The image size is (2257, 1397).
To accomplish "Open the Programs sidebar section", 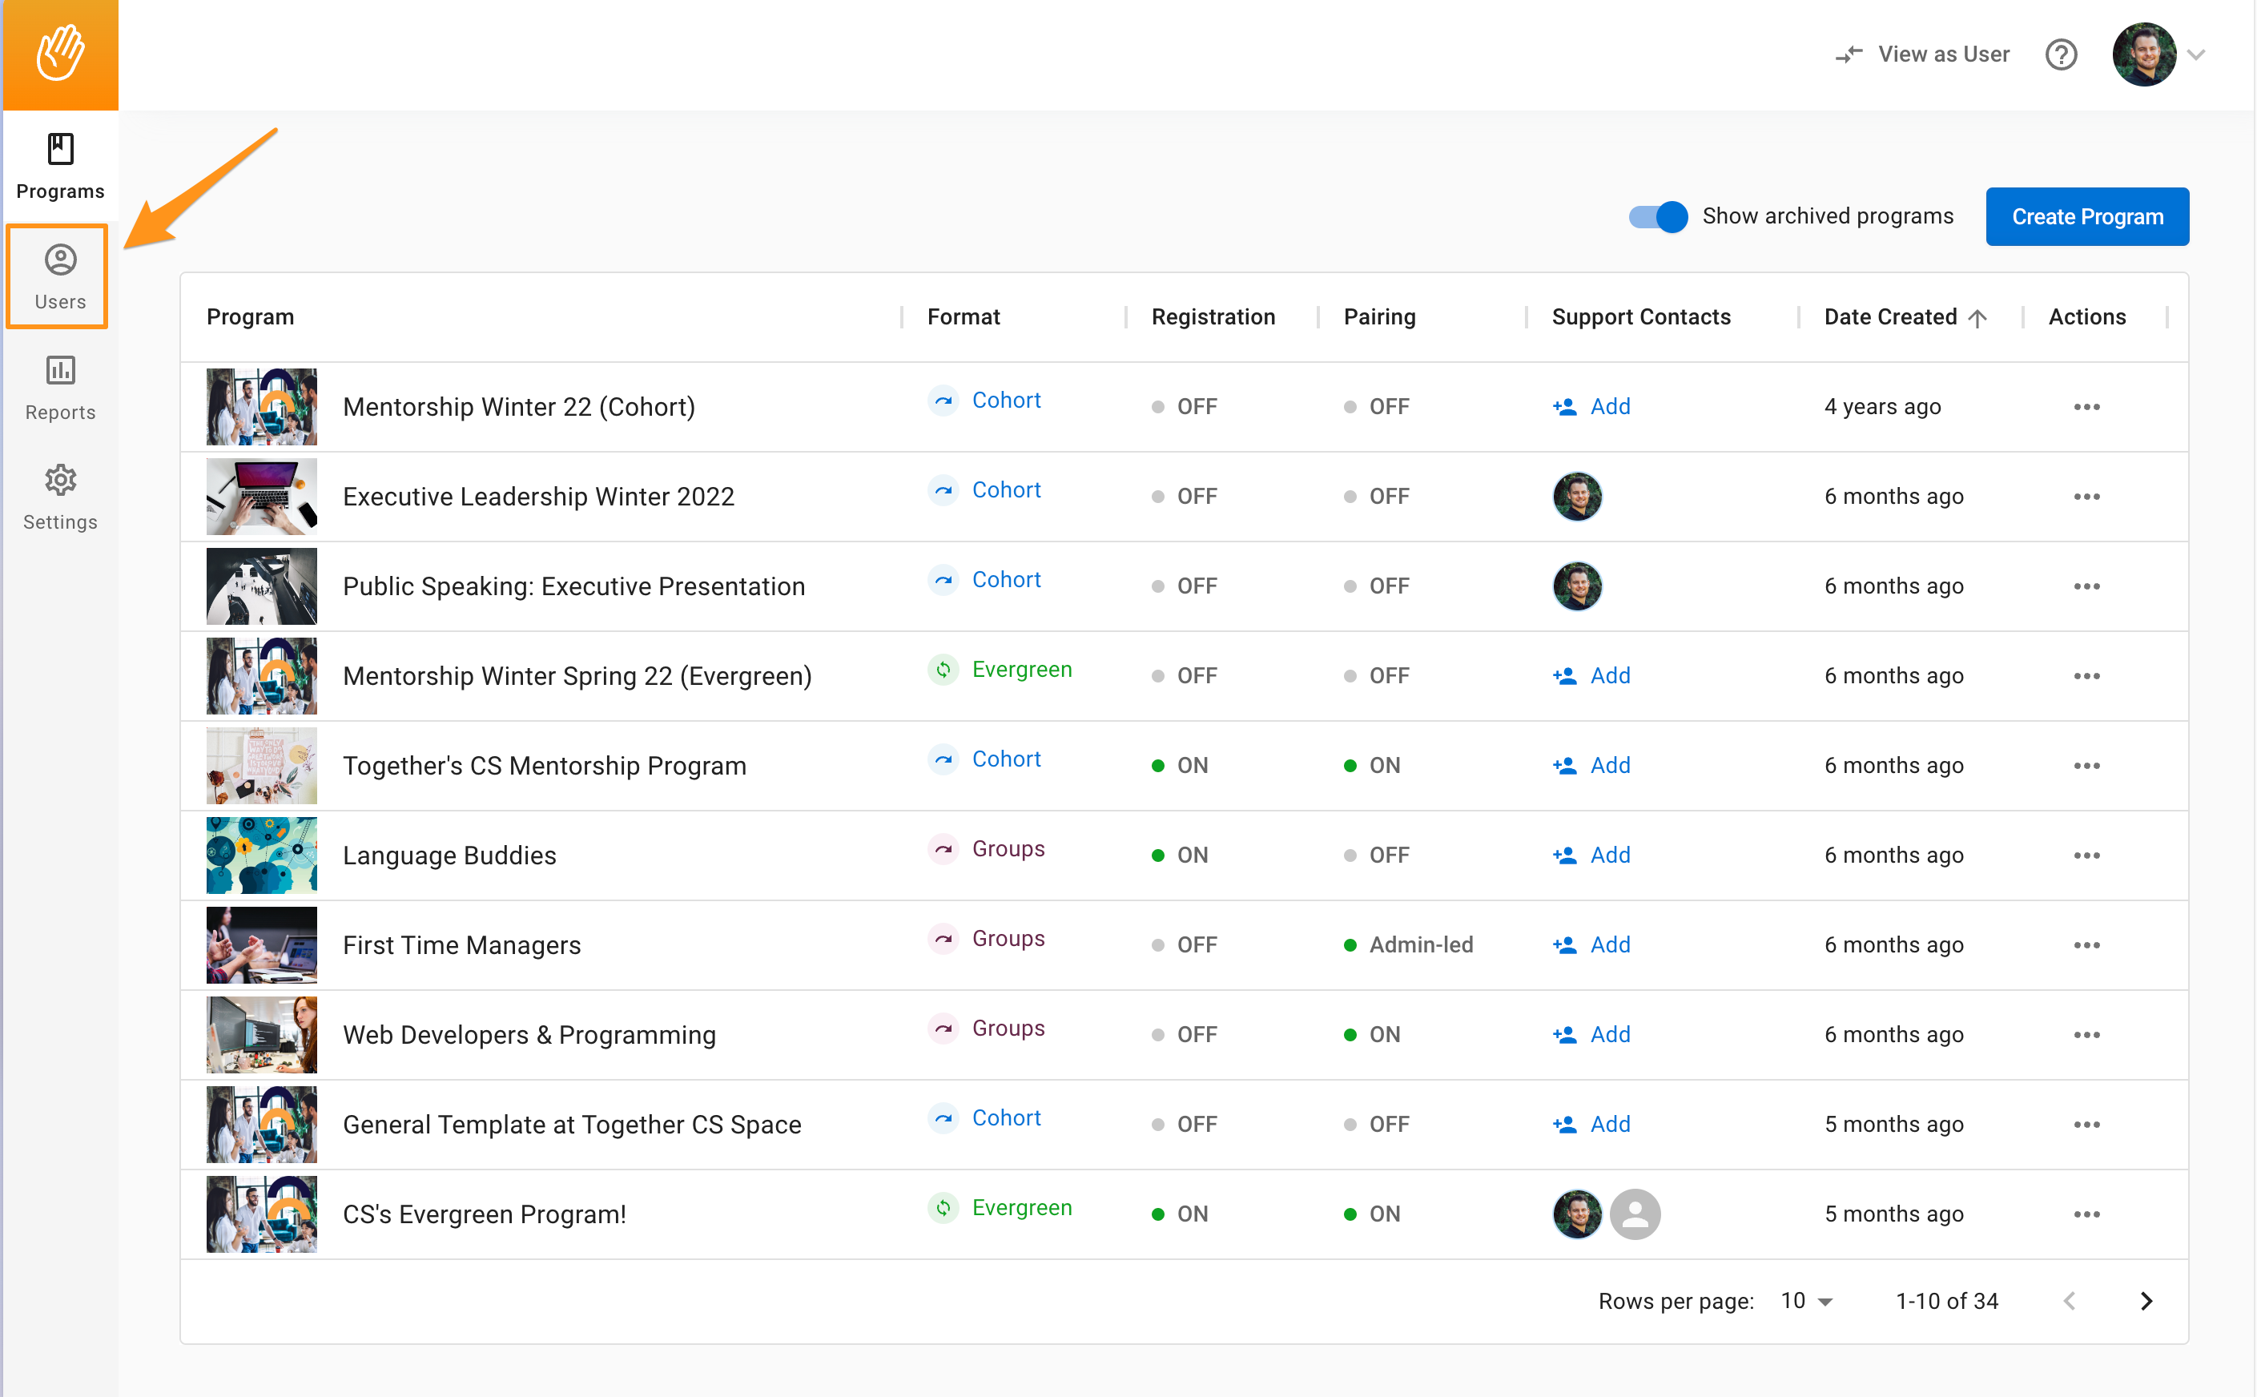I will [60, 167].
